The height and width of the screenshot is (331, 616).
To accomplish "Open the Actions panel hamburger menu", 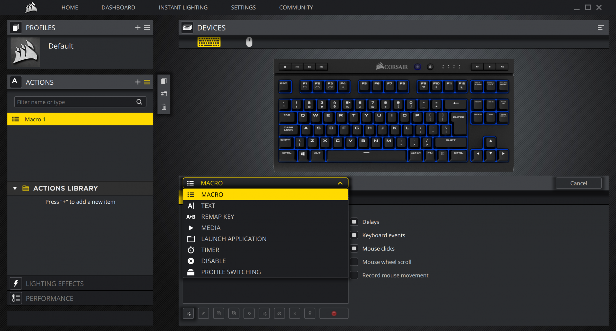I will pos(147,82).
